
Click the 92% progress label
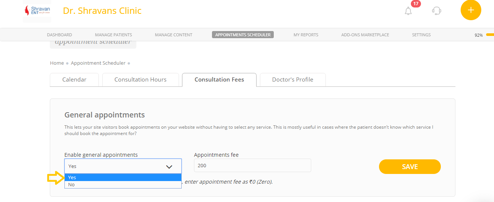pyautogui.click(x=479, y=35)
